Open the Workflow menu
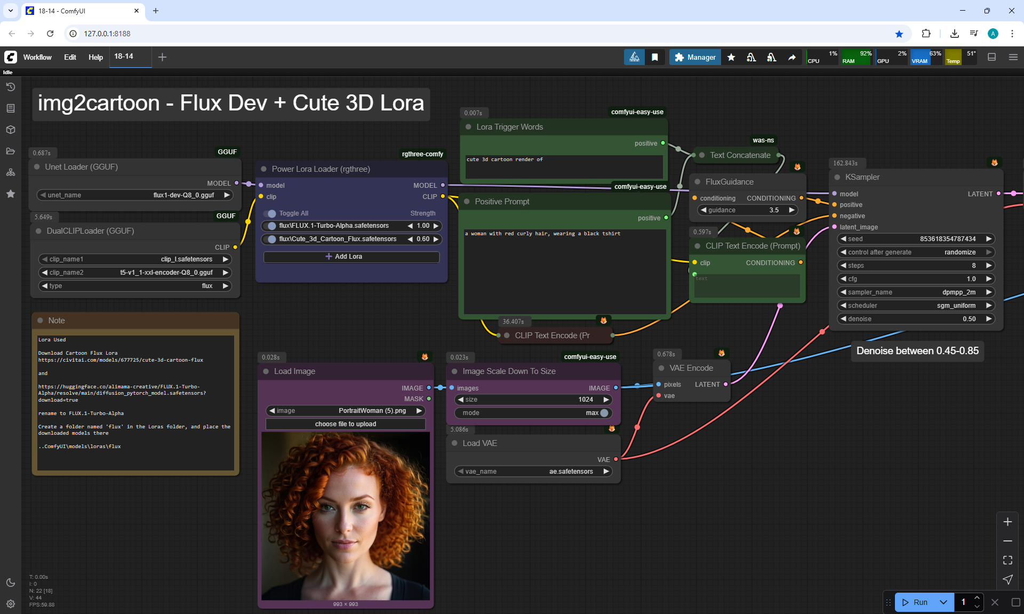 (37, 57)
